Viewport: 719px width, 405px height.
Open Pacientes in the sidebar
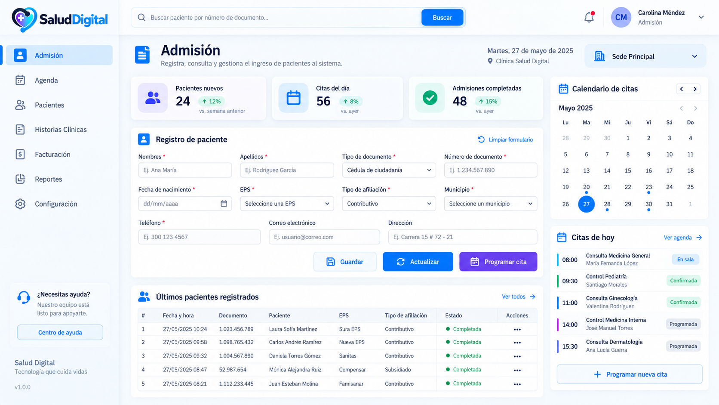point(59,105)
